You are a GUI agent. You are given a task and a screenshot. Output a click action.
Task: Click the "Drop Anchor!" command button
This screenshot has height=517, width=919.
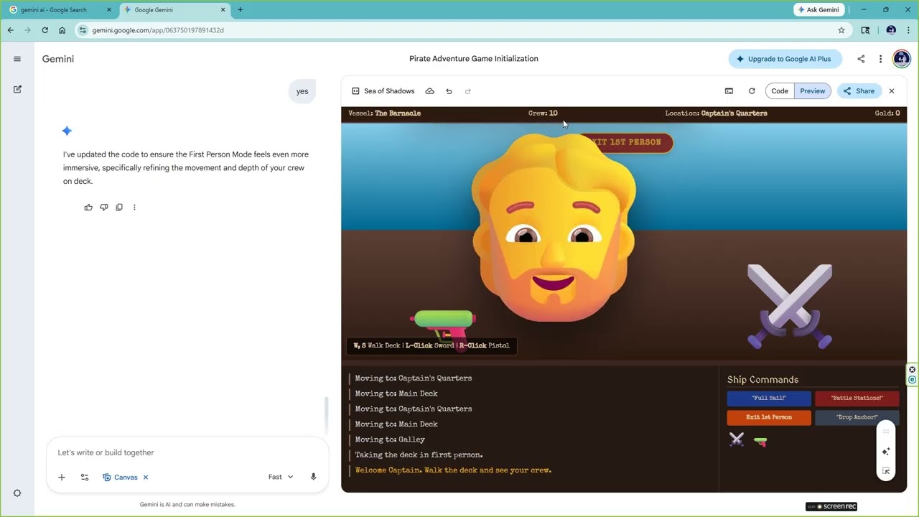coord(857,417)
